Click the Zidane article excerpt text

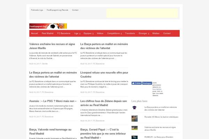pos(104,113)
